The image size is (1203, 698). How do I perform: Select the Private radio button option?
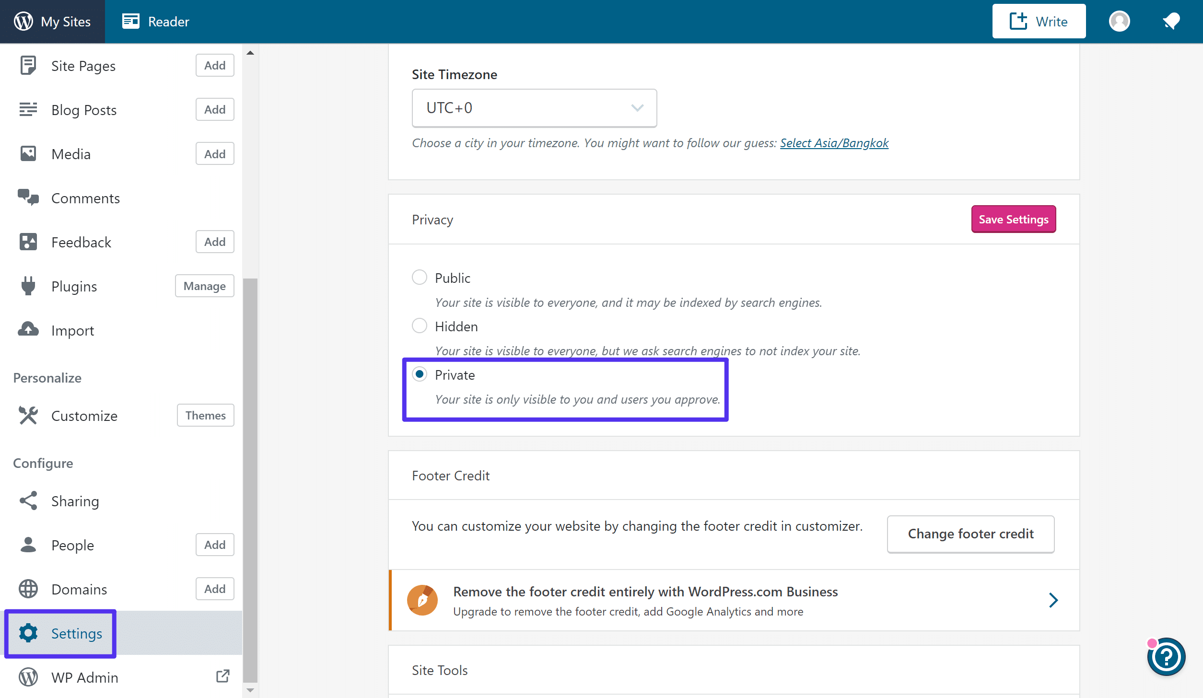420,375
